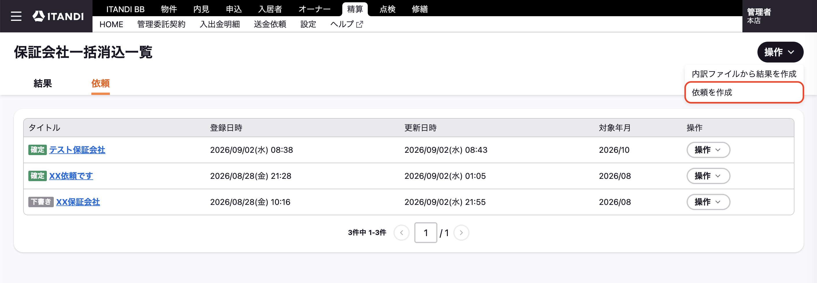Go to 入出金明細 in the sub navigation
The height and width of the screenshot is (283, 817).
219,24
